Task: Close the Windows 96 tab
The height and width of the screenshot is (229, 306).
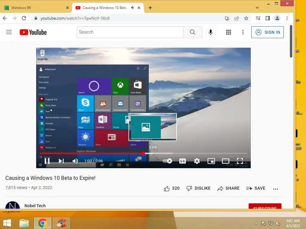Action: coord(68,8)
